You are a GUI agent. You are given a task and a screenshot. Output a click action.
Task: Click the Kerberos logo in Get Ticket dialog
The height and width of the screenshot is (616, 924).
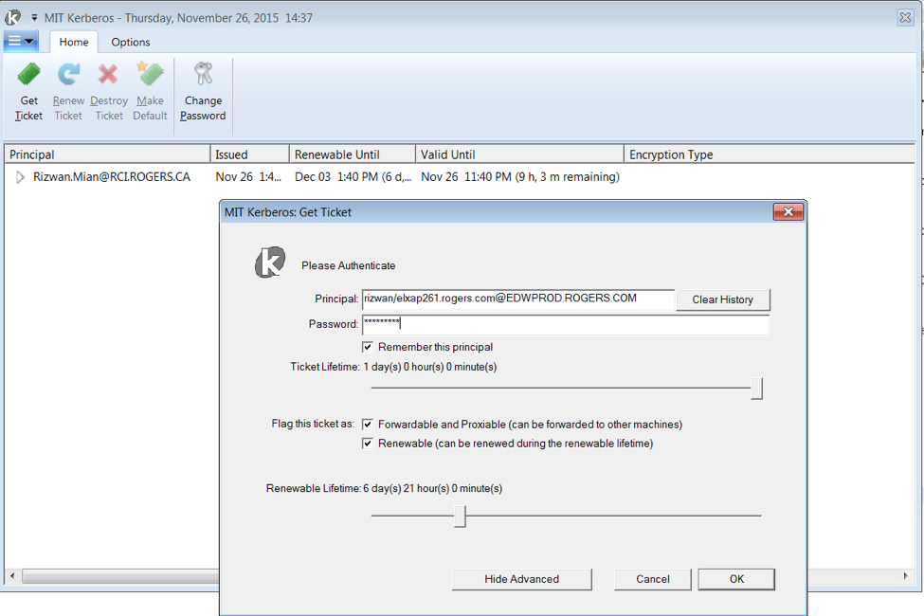270,263
